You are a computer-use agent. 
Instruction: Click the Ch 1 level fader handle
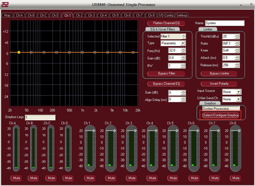pos(93,131)
